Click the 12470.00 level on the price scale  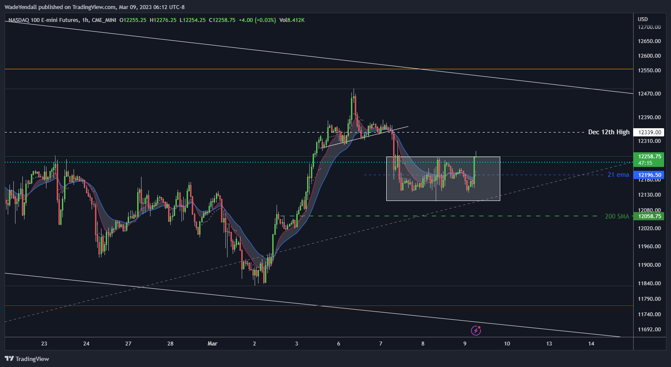click(x=649, y=94)
